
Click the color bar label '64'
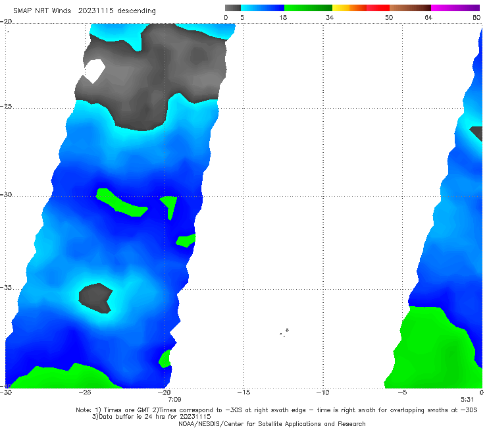point(428,17)
